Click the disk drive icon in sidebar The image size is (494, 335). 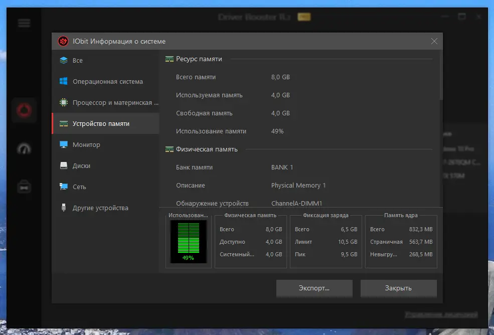[64, 166]
